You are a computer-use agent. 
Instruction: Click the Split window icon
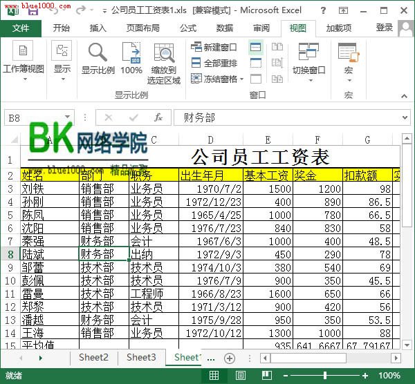coord(256,47)
